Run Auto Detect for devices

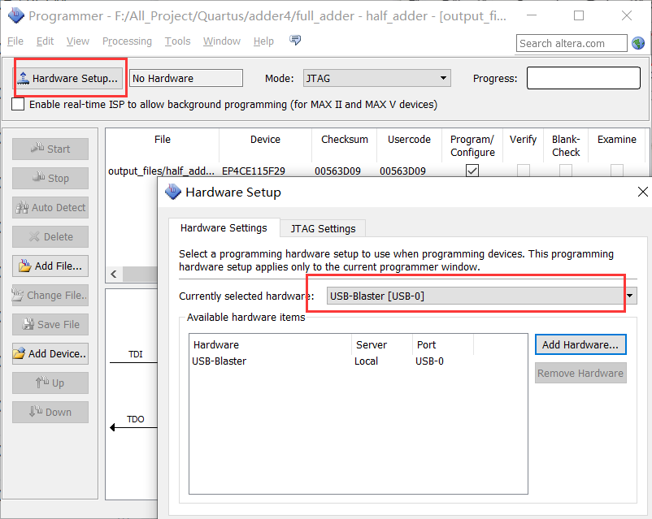50,207
